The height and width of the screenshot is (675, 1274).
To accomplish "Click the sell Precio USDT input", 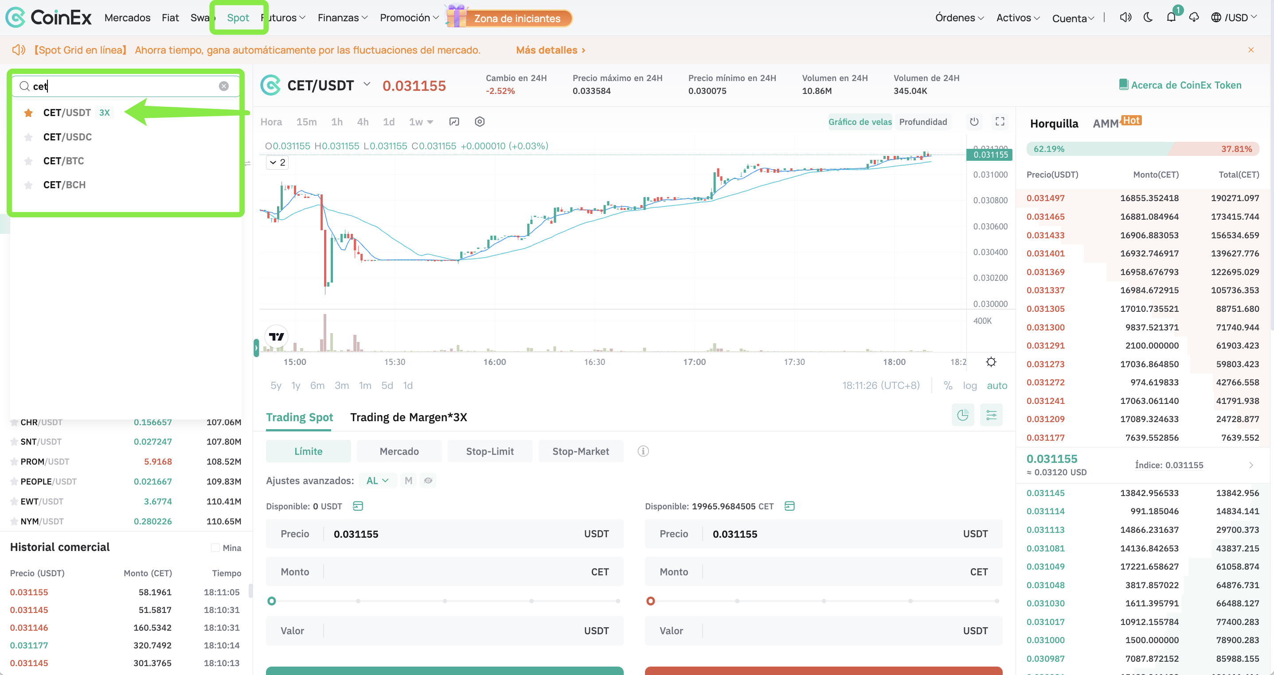I will pos(824,534).
